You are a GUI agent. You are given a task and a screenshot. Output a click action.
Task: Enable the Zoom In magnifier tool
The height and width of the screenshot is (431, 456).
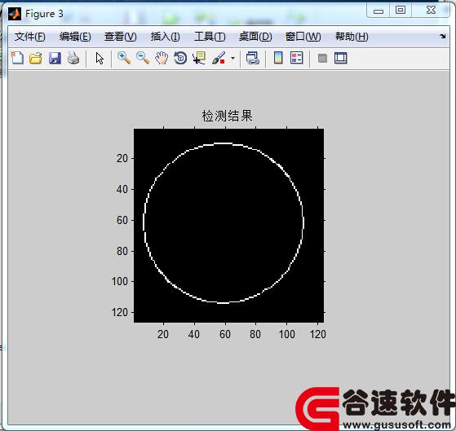(124, 58)
